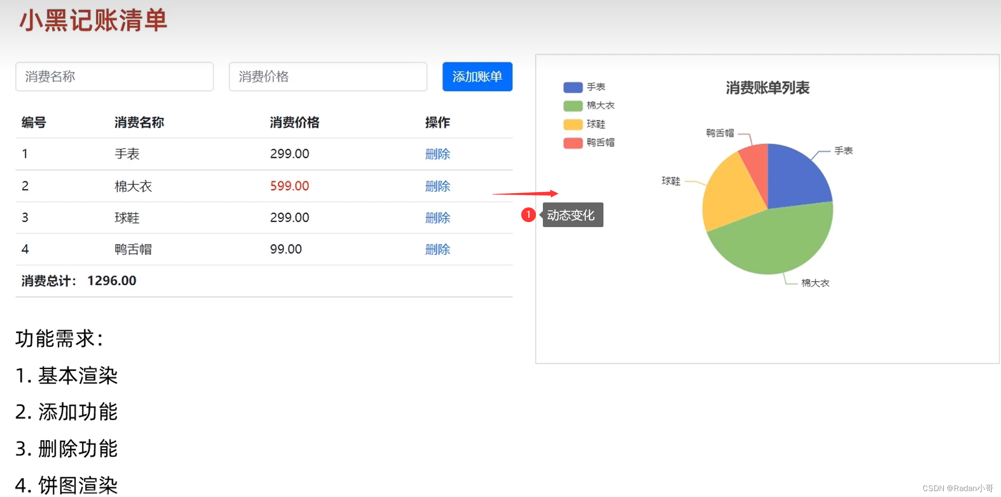Click the 99.00 price cell
This screenshot has height=497, width=1001.
pyautogui.click(x=286, y=249)
